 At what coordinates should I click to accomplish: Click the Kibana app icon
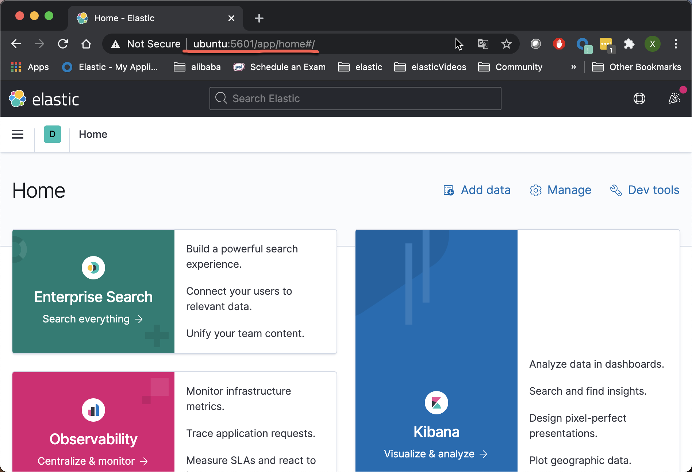tap(436, 403)
